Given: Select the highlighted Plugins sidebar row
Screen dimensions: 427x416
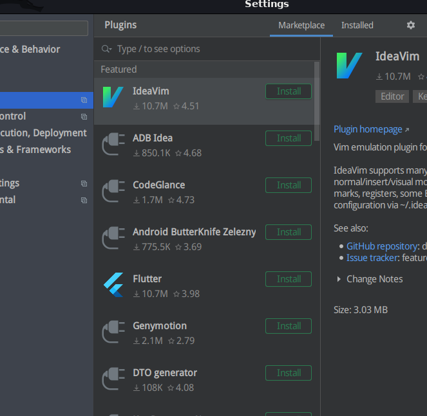Looking at the screenshot, I should [46, 100].
